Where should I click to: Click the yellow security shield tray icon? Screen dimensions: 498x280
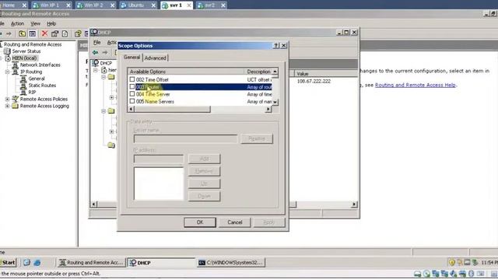(x=451, y=262)
